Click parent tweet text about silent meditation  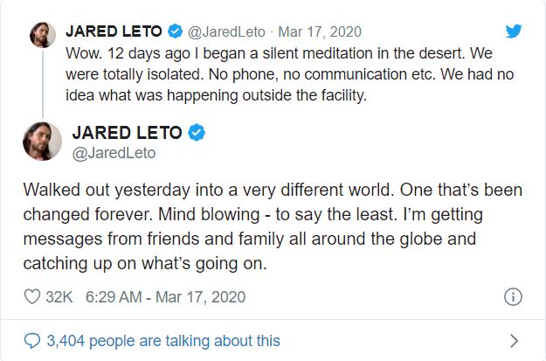pos(290,74)
